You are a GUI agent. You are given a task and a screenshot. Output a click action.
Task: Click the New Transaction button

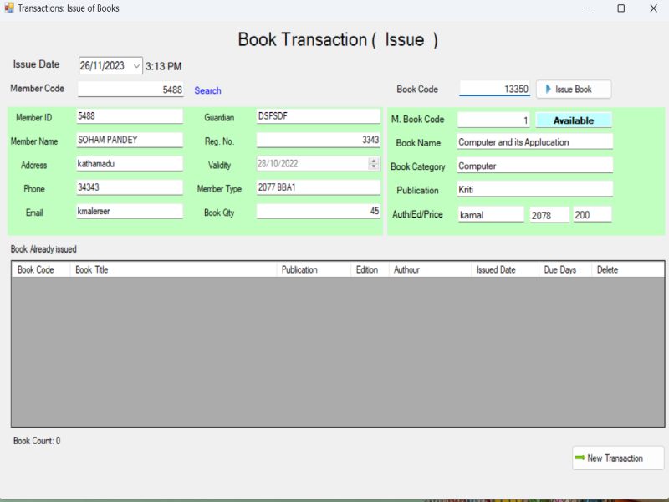(618, 458)
